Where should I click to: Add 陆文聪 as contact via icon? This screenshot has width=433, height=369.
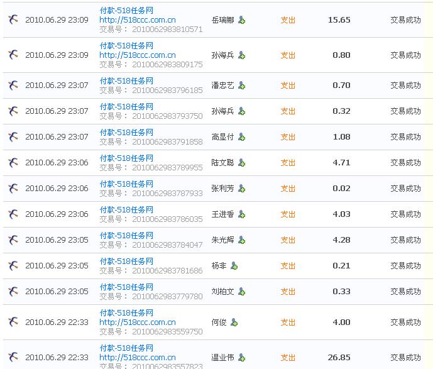point(242,163)
